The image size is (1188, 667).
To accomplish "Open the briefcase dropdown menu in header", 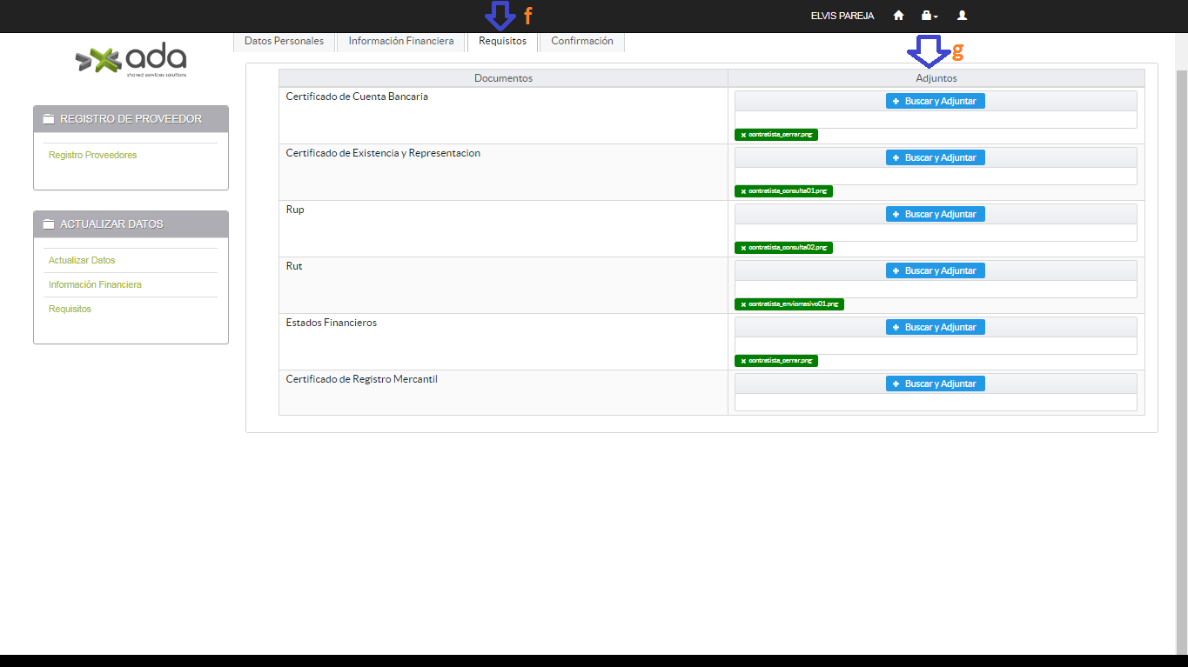I will point(929,16).
